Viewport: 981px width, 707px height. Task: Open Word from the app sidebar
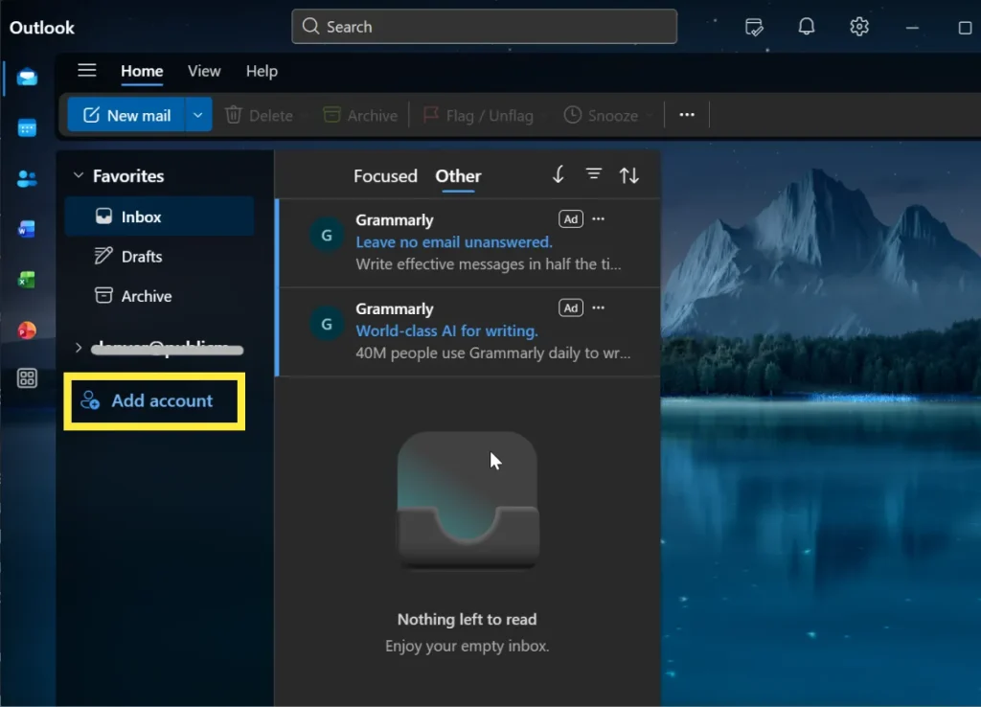pos(26,229)
